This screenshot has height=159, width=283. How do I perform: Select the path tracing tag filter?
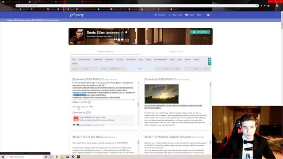[x=110, y=60]
